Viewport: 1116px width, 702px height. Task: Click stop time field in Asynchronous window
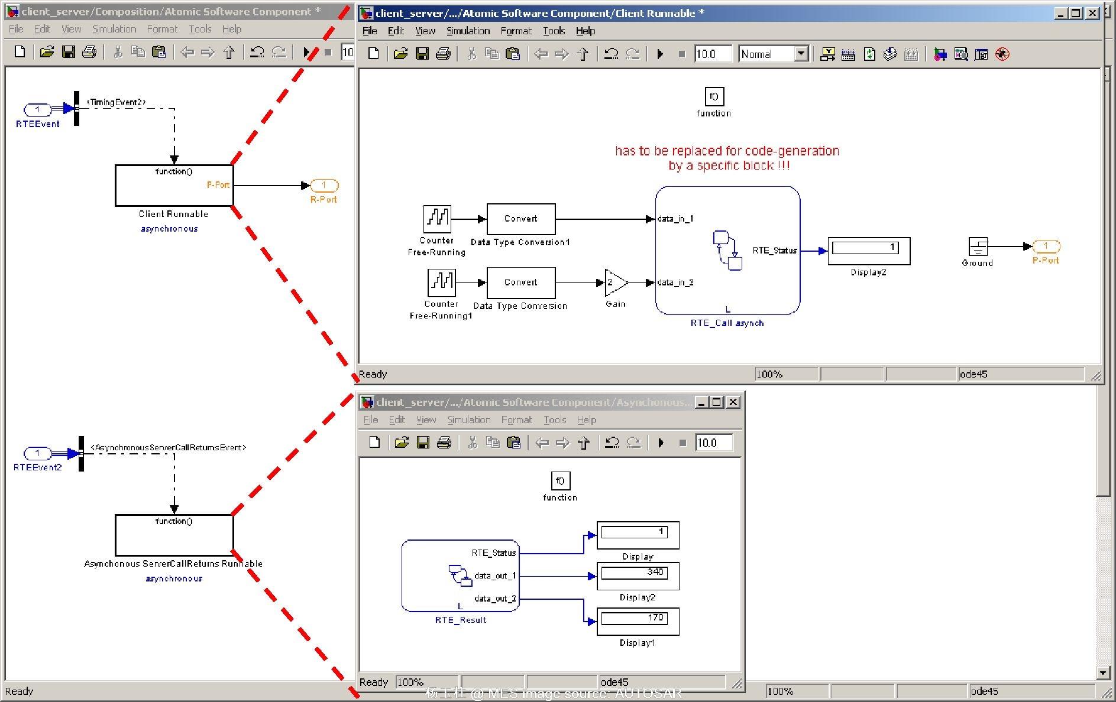(714, 443)
